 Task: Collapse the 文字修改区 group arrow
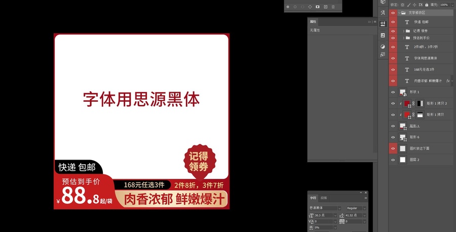(x=400, y=13)
